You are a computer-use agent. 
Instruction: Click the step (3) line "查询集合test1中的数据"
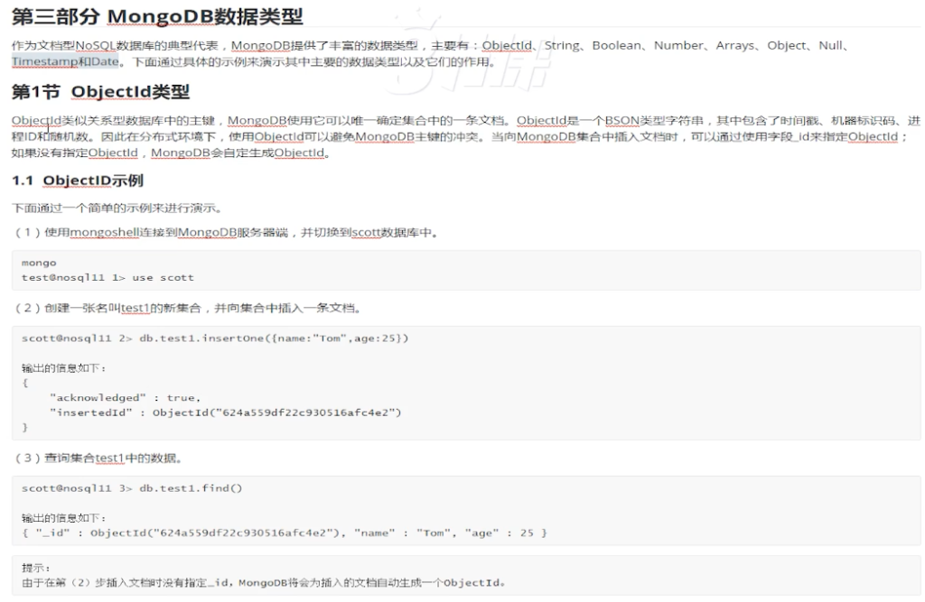tap(98, 458)
